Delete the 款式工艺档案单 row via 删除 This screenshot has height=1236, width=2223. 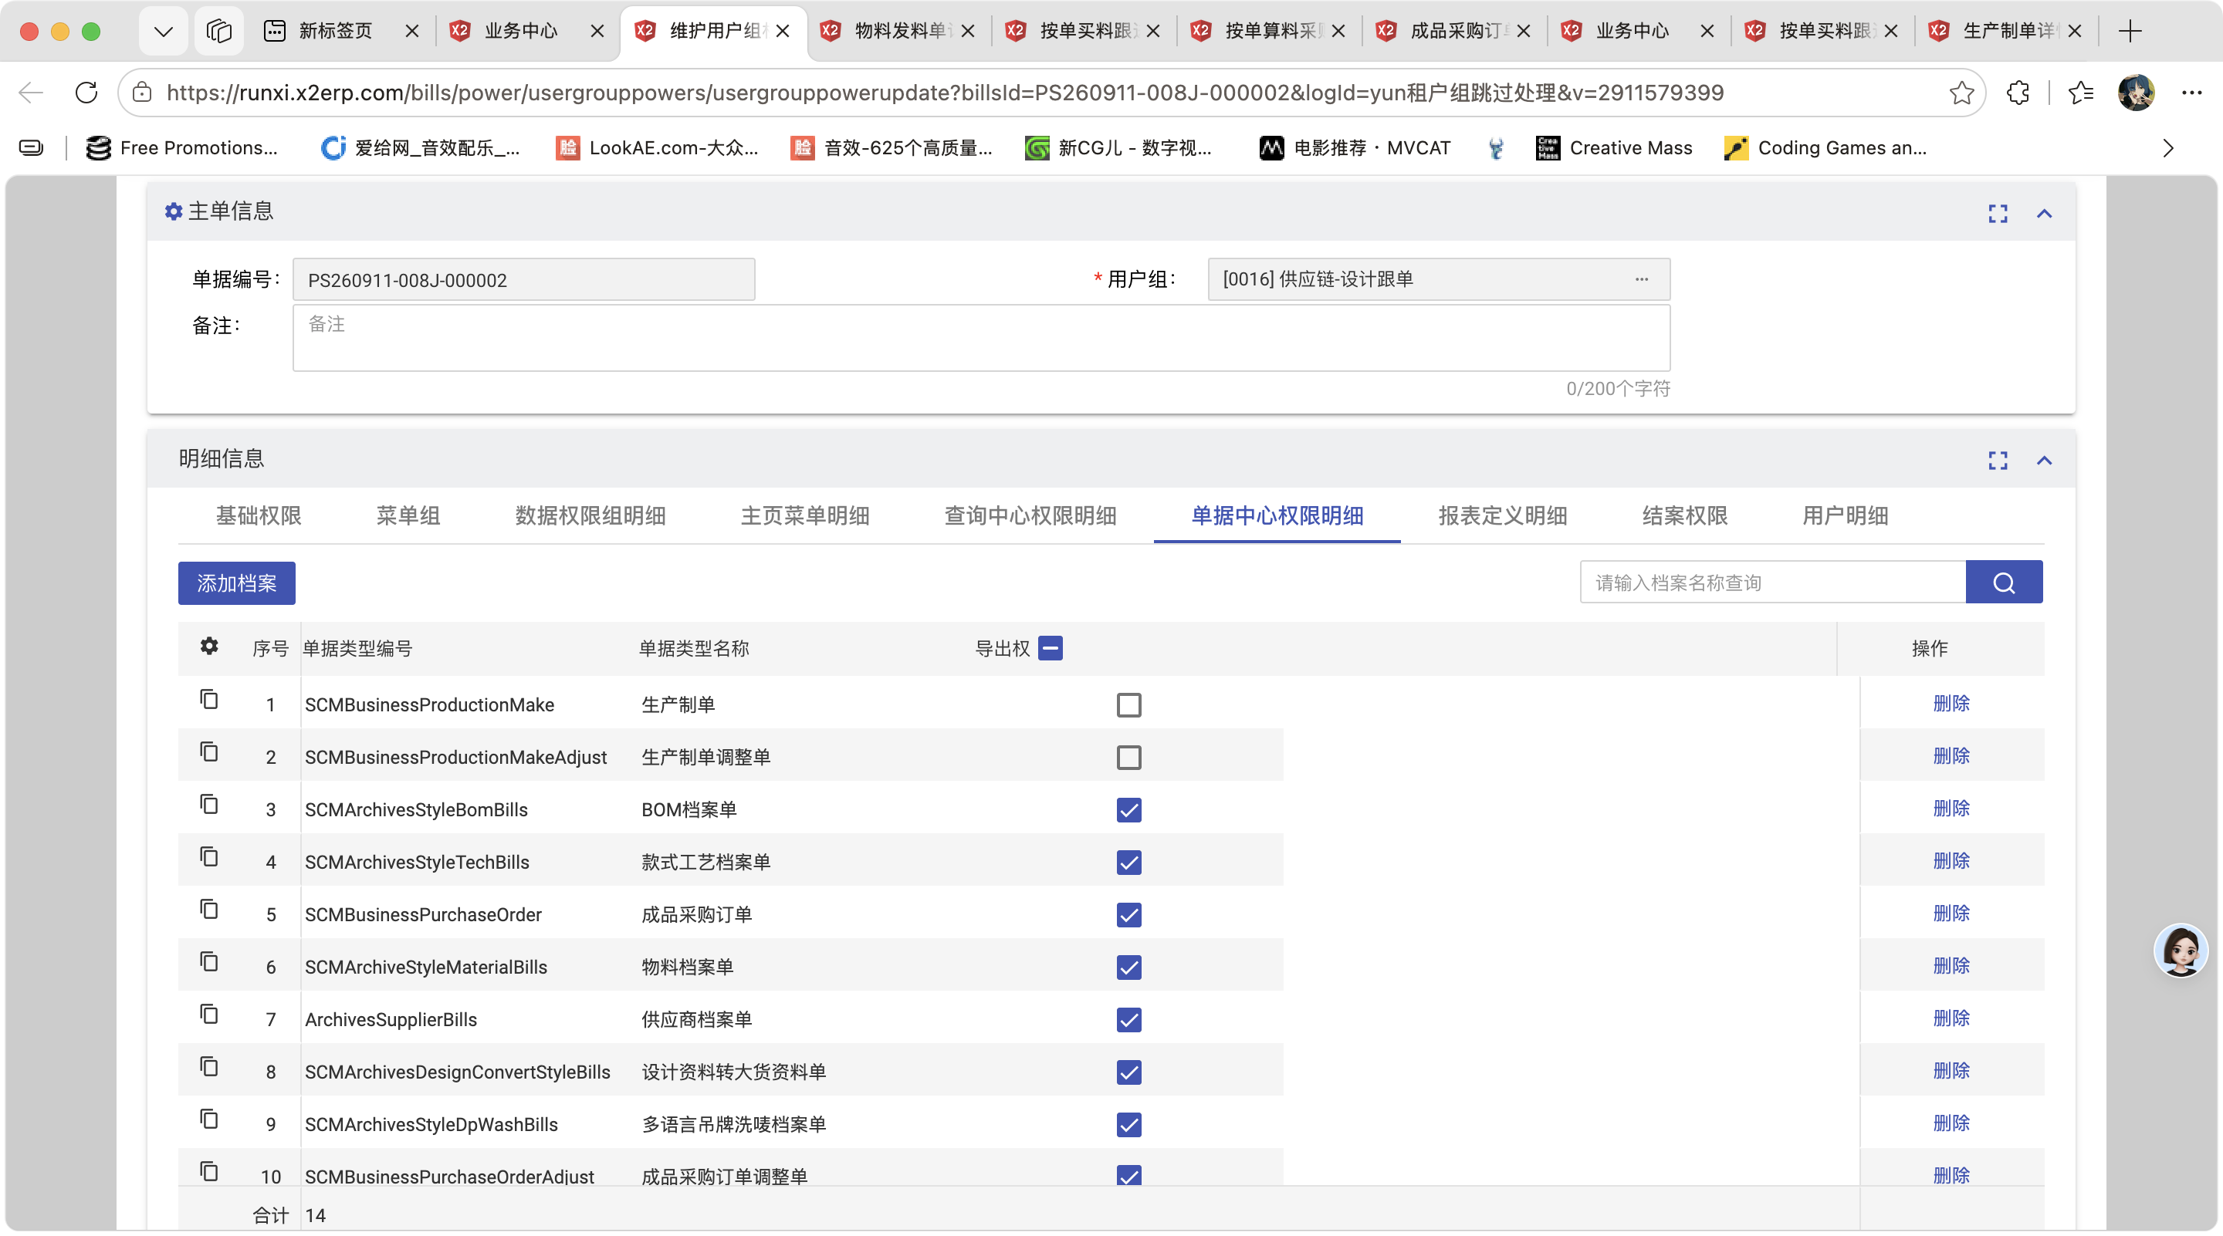tap(1951, 861)
